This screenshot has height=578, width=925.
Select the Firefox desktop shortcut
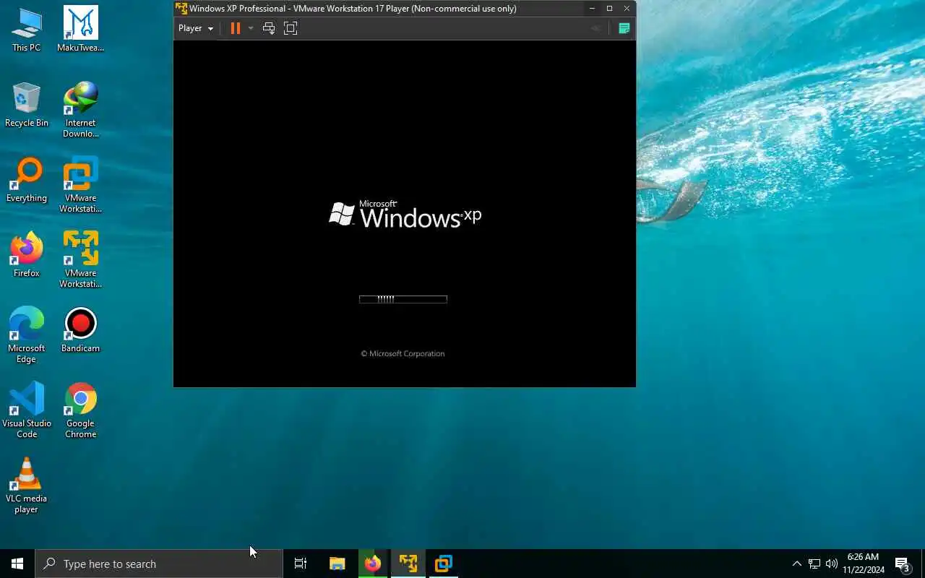[x=26, y=255]
